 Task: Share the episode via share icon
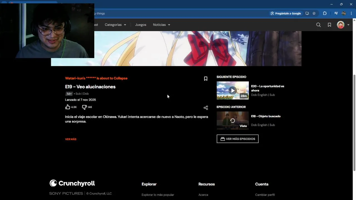point(206,108)
